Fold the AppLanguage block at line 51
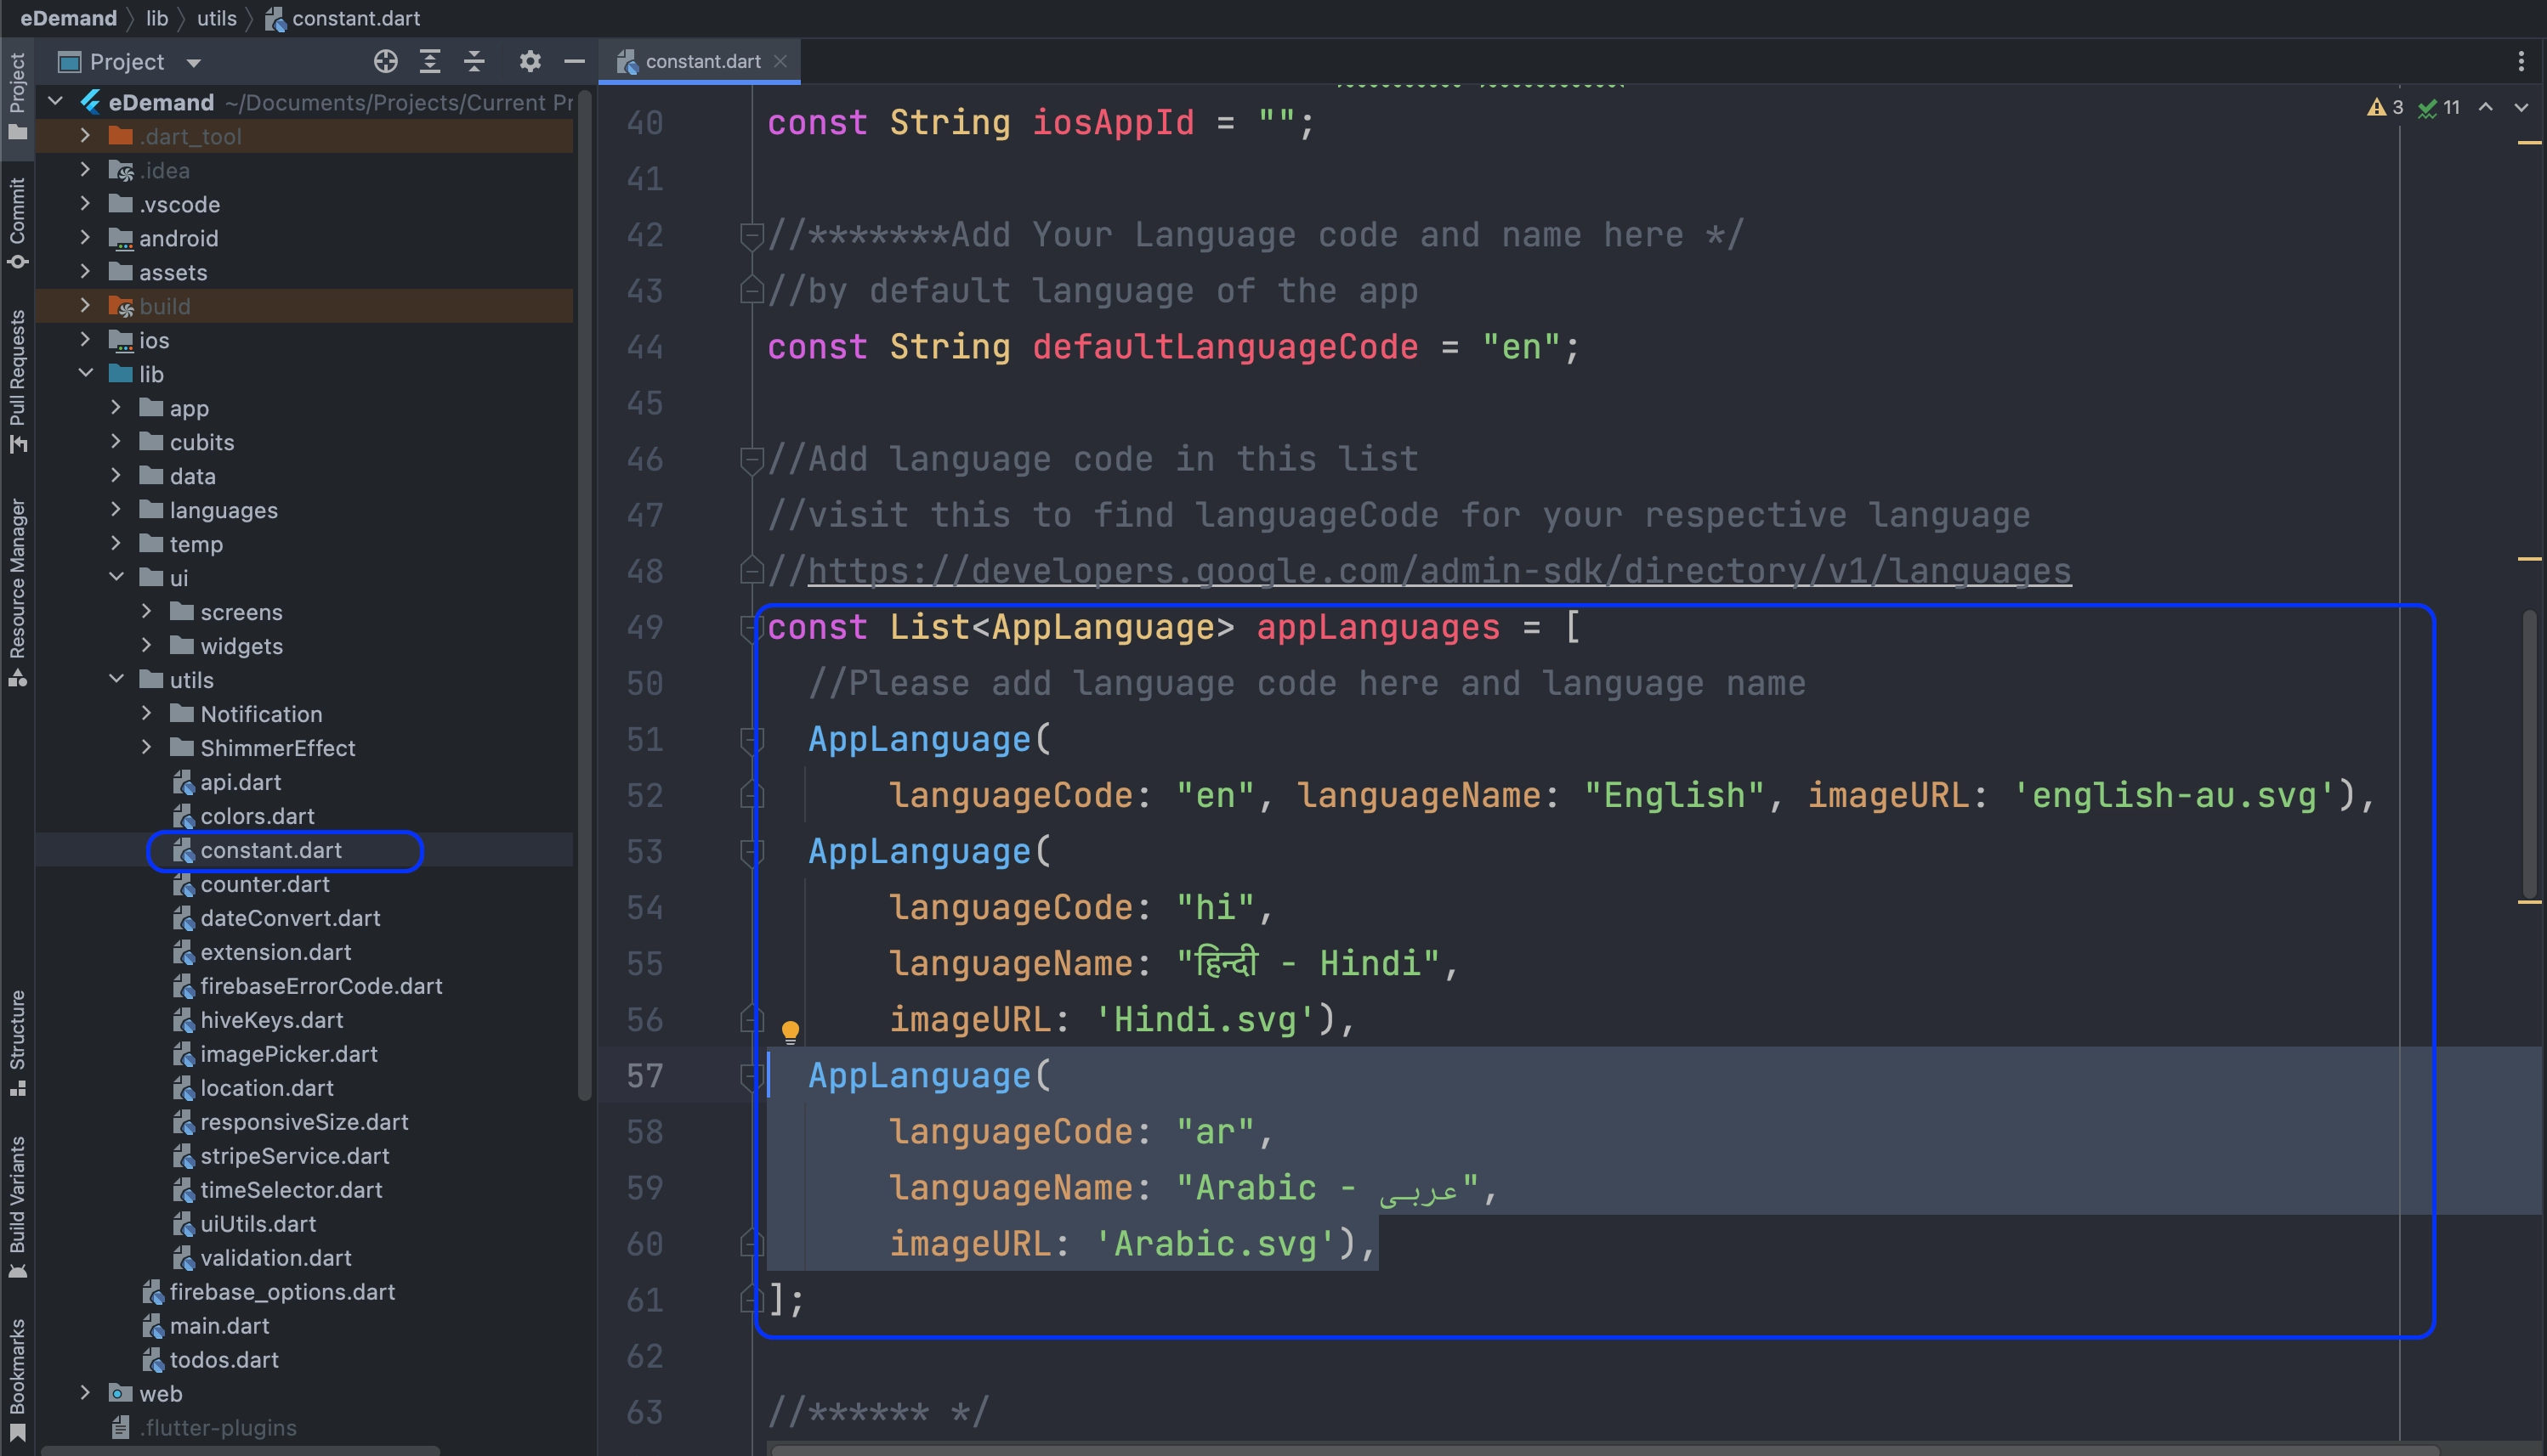The width and height of the screenshot is (2547, 1456). tap(752, 740)
